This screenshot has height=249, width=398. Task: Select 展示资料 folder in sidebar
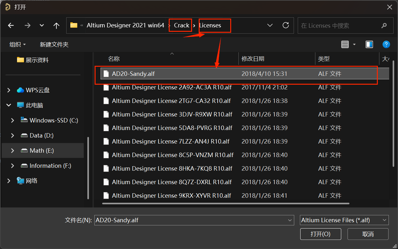(x=33, y=60)
